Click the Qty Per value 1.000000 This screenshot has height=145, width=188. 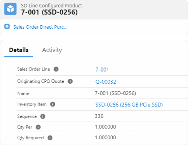[x=105, y=127]
